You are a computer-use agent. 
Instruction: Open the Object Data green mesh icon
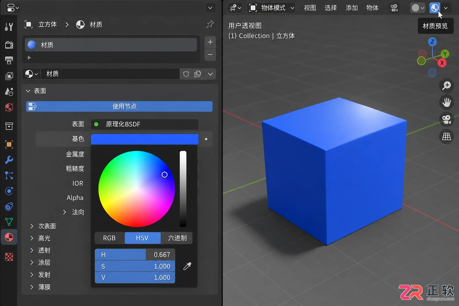coord(9,222)
